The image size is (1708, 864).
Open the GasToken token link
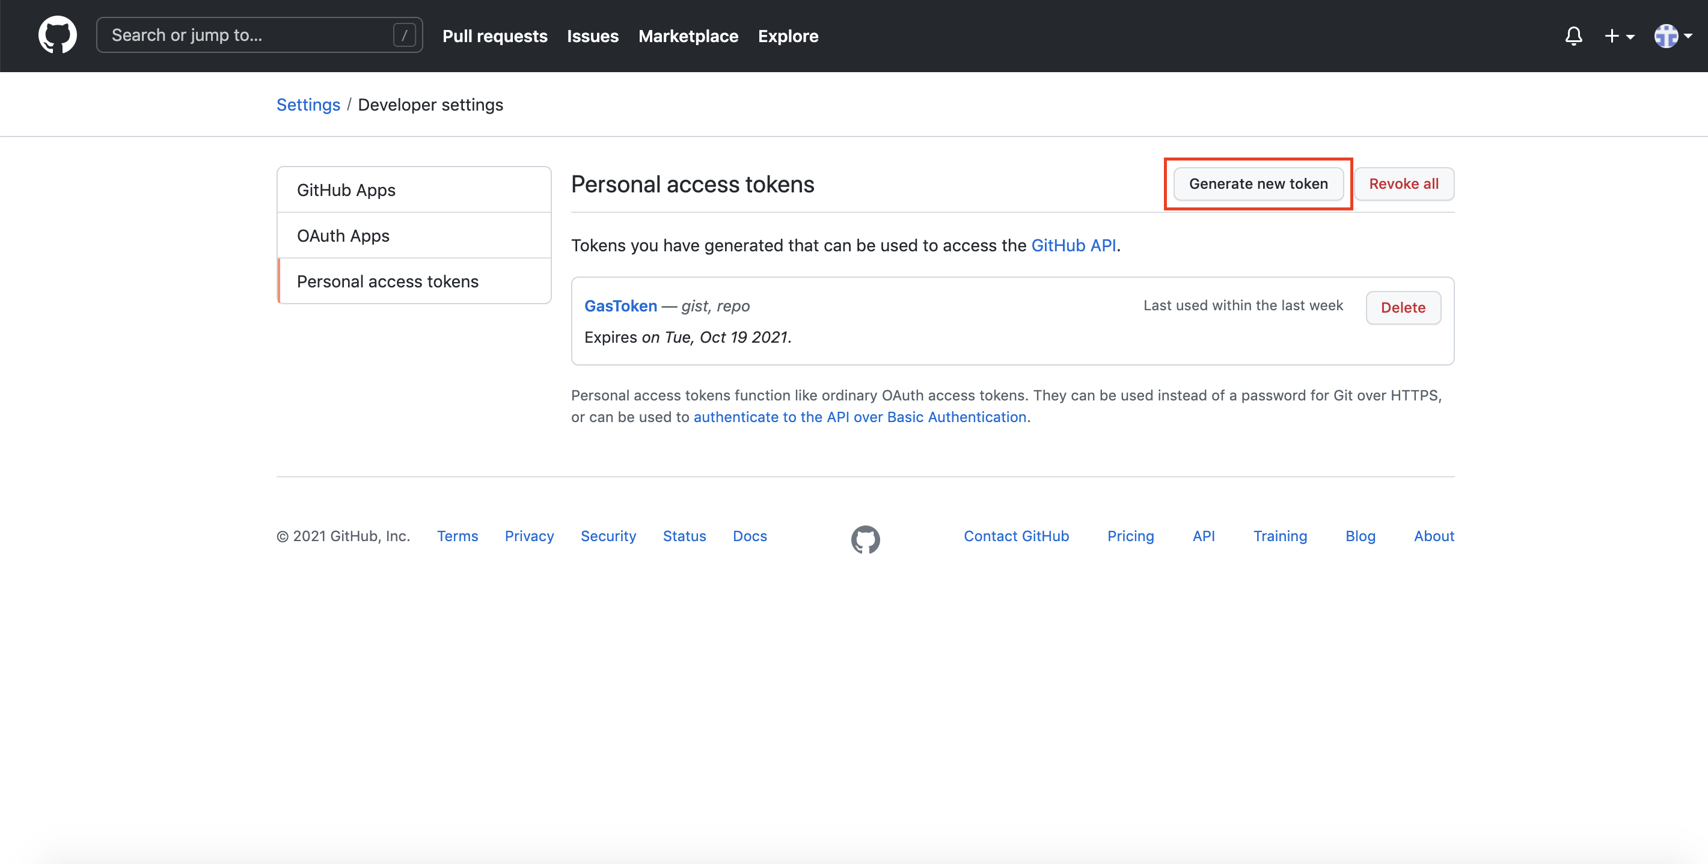coord(620,305)
